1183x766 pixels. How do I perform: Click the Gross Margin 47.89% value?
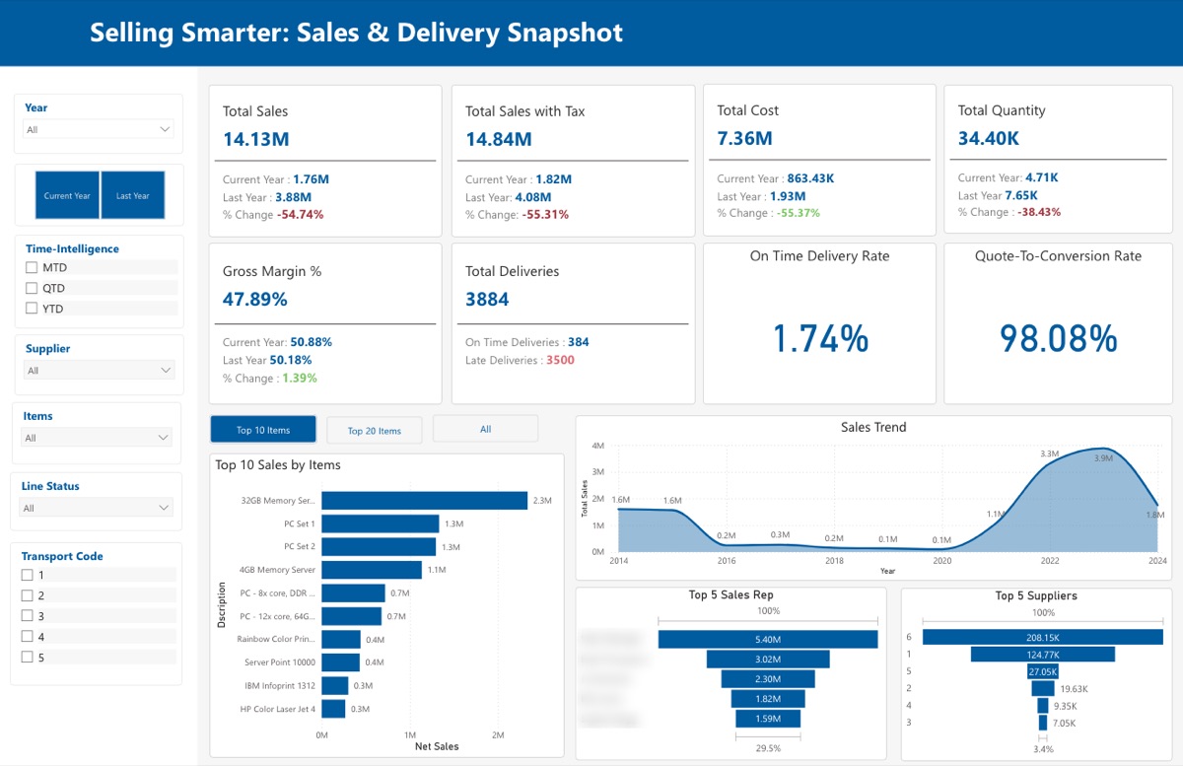255,299
